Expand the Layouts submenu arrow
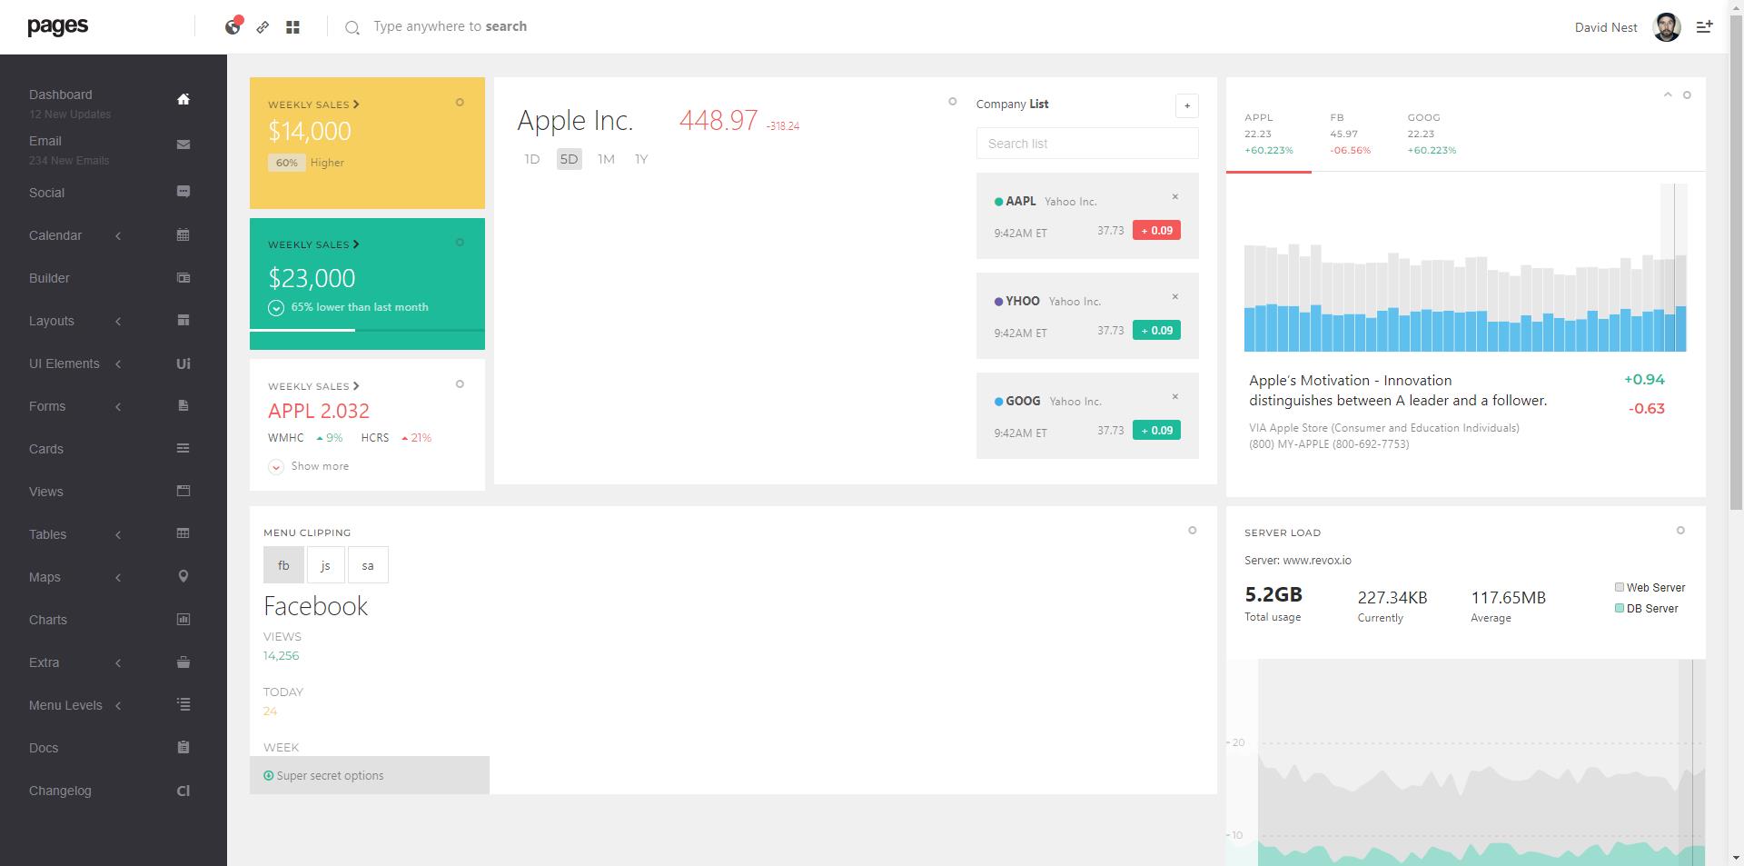 (118, 322)
